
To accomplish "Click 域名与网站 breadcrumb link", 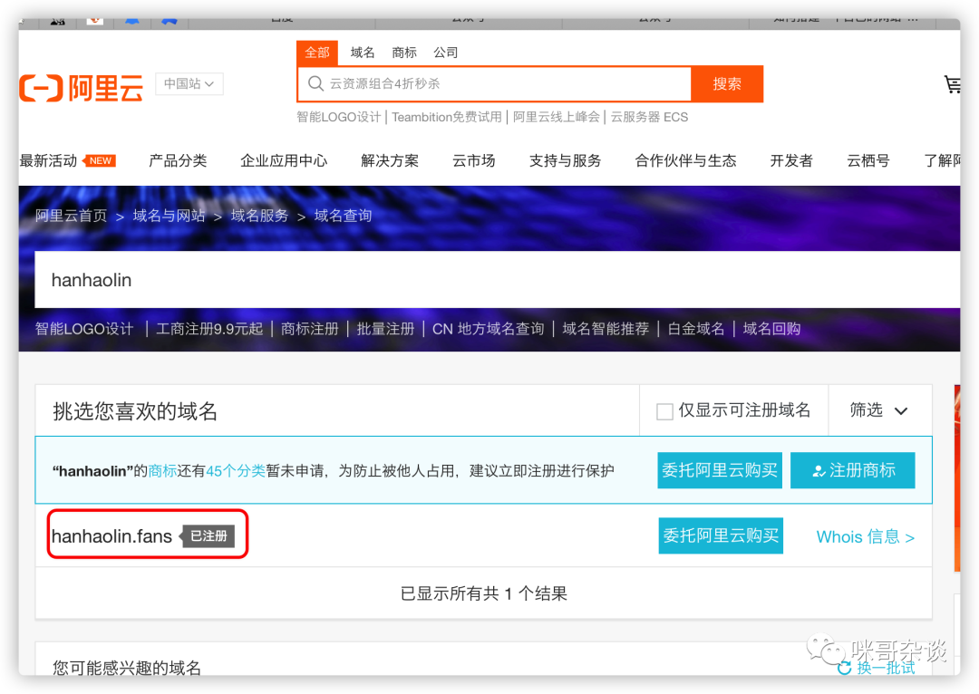I will click(x=170, y=216).
